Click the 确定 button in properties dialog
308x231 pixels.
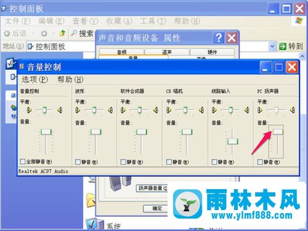coord(156,209)
